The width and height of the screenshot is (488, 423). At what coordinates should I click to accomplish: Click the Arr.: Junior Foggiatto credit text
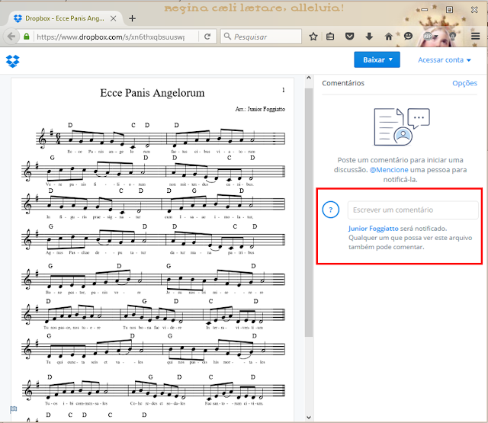point(260,109)
